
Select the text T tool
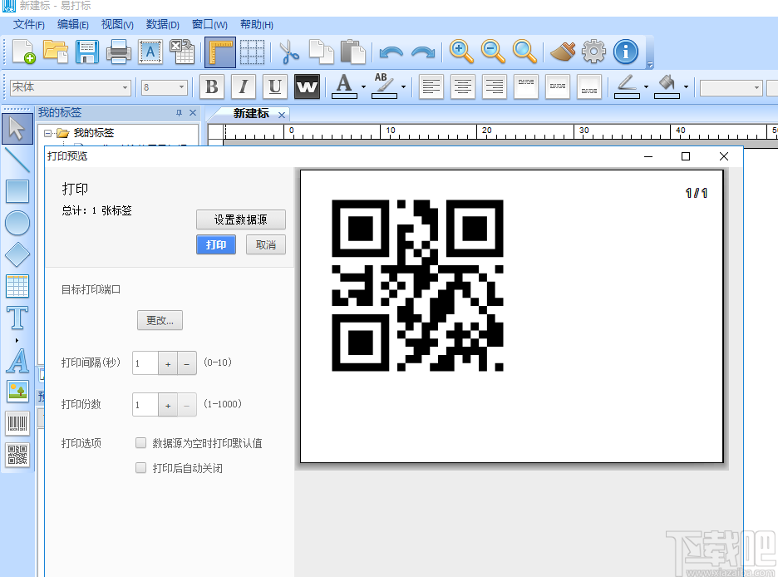click(x=17, y=318)
